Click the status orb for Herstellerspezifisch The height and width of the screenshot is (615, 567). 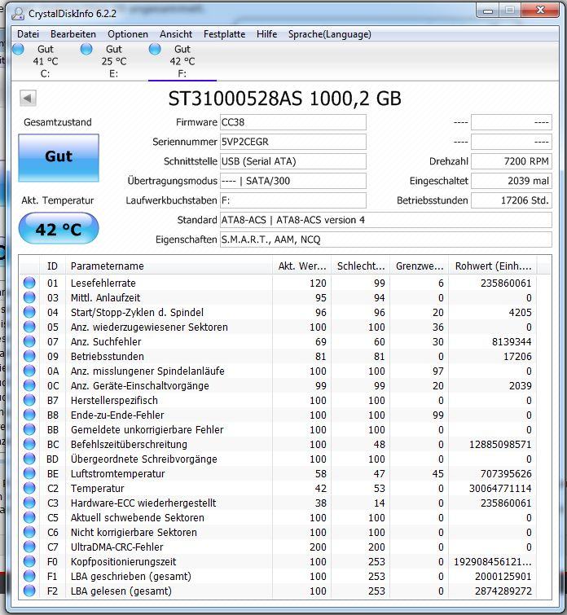(x=29, y=400)
